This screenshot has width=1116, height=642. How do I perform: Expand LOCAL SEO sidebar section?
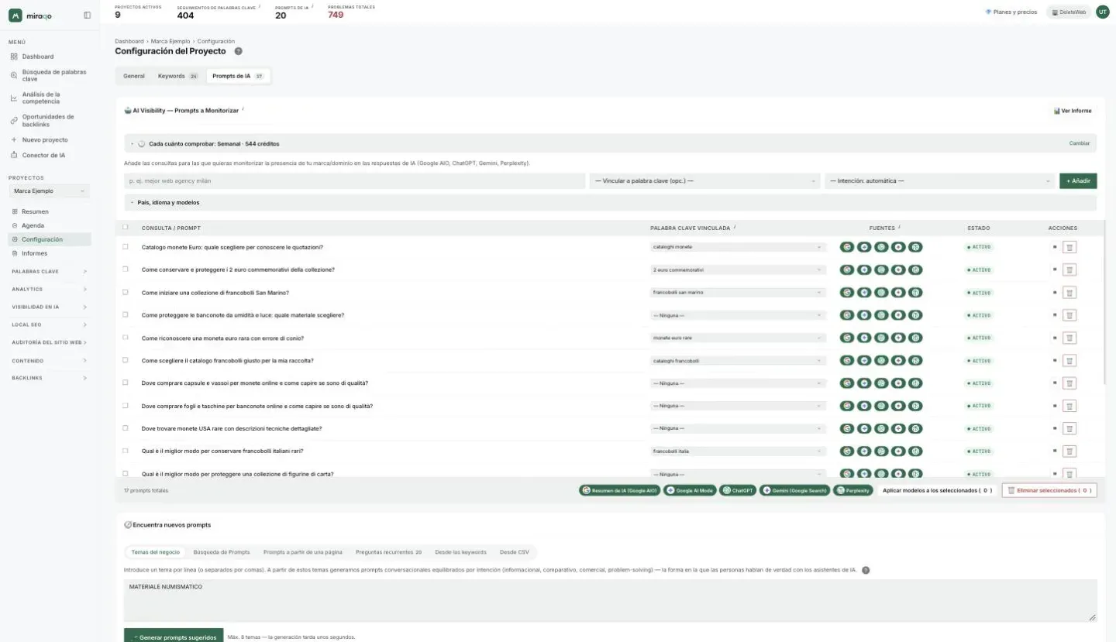pos(50,324)
